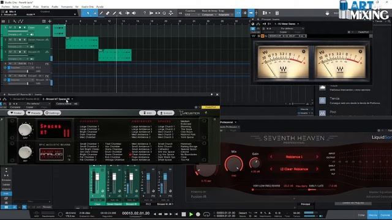This screenshot has height=220, width=392.
Task: Select the Clean Ambience preset
Action: tap(141, 155)
